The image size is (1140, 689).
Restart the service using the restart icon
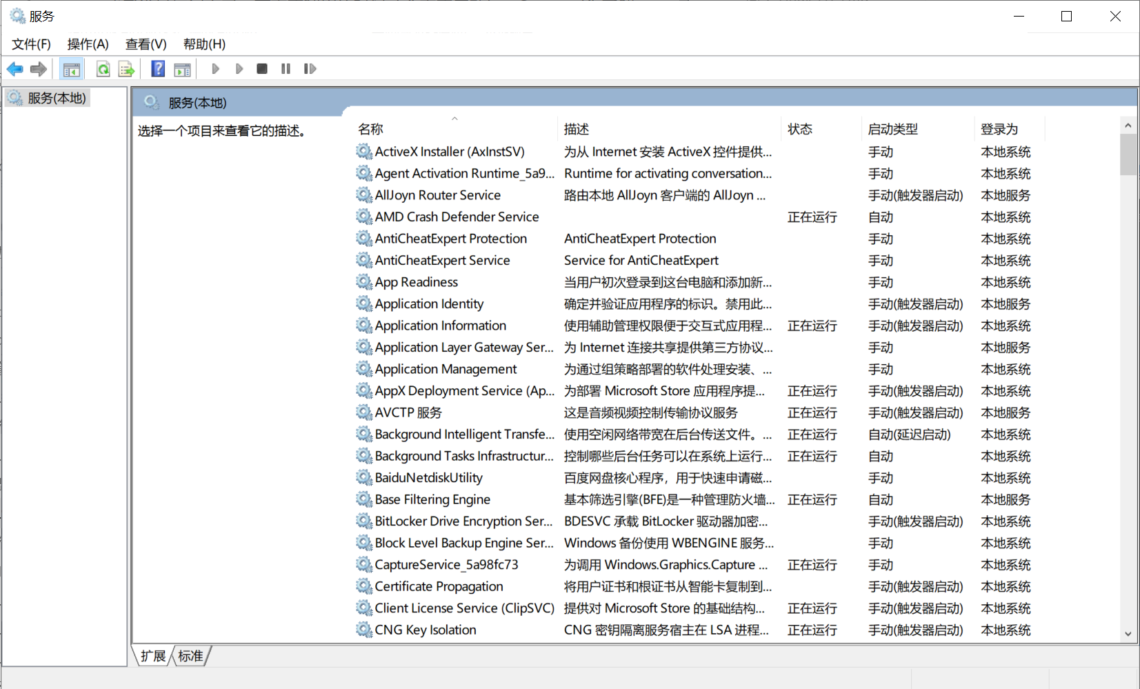[310, 68]
